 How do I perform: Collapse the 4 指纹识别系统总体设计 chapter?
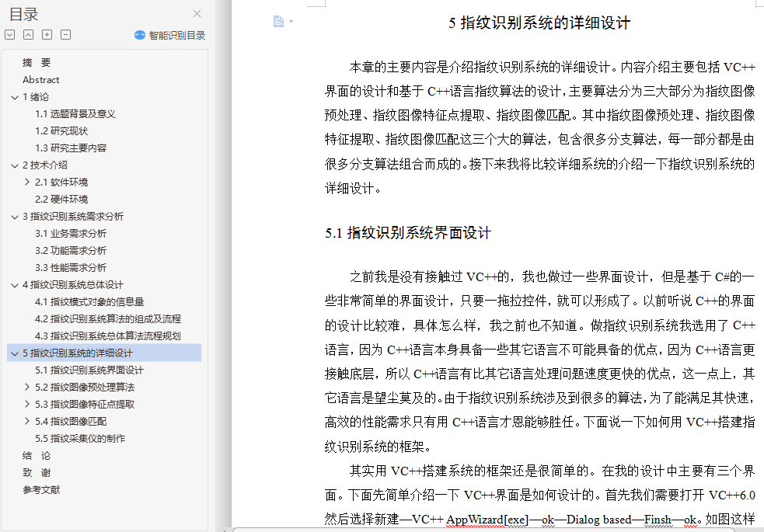tap(15, 285)
